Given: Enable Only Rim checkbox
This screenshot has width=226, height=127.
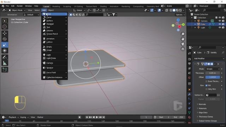Looking at the screenshot, I should point(206,89).
